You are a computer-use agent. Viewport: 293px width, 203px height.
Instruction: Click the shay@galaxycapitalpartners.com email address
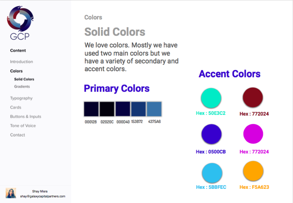pos(43,196)
